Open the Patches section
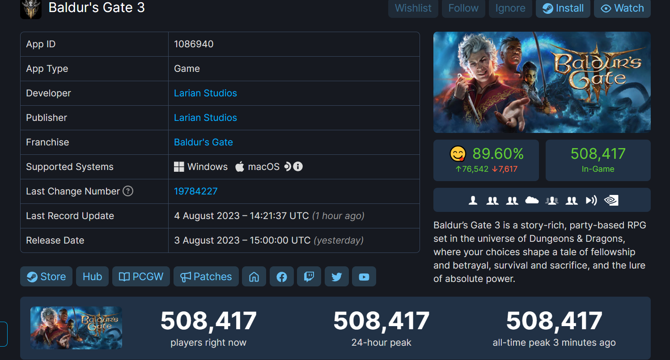Screen dimensions: 670x360 206,276
